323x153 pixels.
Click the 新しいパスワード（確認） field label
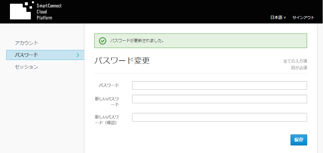click(x=107, y=120)
